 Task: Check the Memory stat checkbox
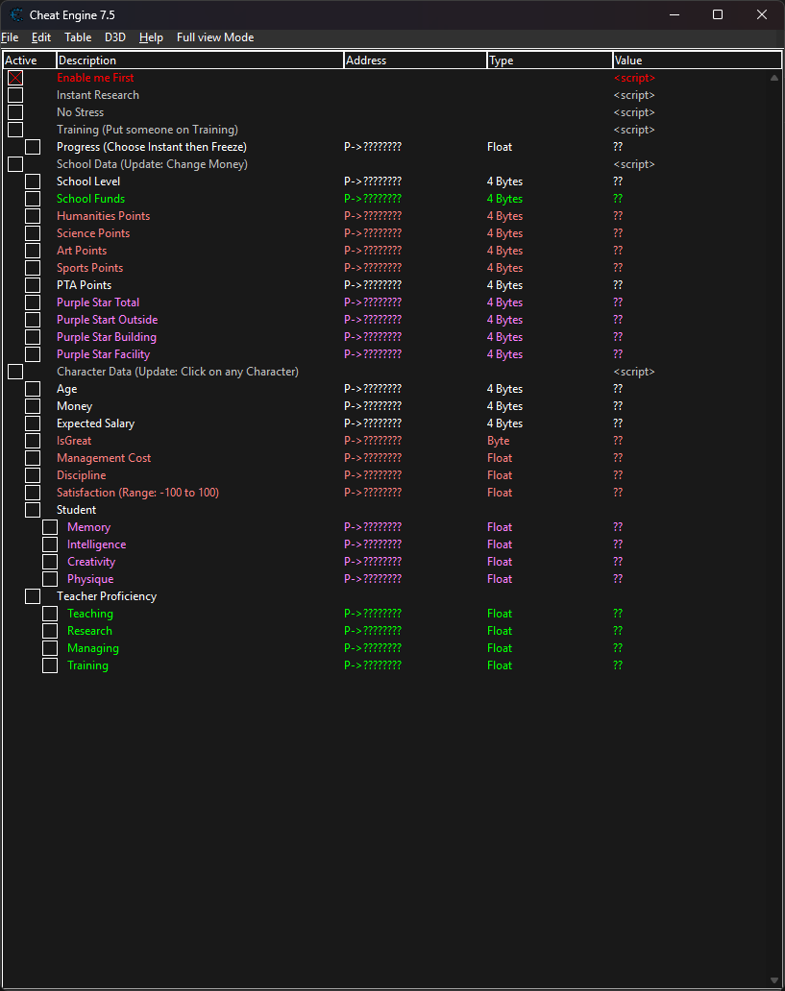[50, 527]
